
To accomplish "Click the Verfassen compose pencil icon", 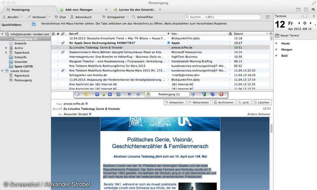I will point(29,17).
